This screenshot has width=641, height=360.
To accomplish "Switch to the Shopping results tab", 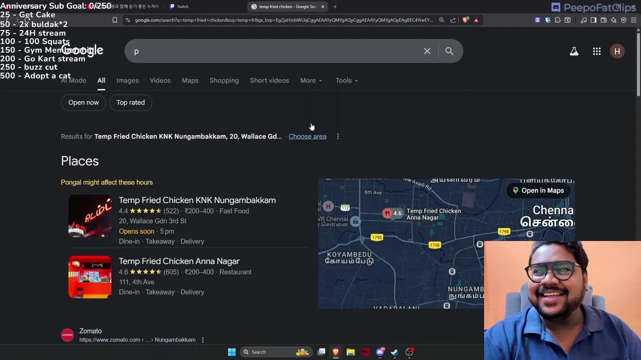I will pos(224,80).
